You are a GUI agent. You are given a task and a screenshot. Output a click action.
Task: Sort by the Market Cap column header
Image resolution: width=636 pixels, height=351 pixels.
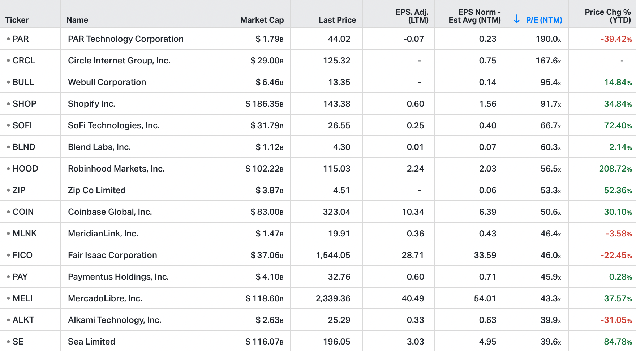[262, 20]
